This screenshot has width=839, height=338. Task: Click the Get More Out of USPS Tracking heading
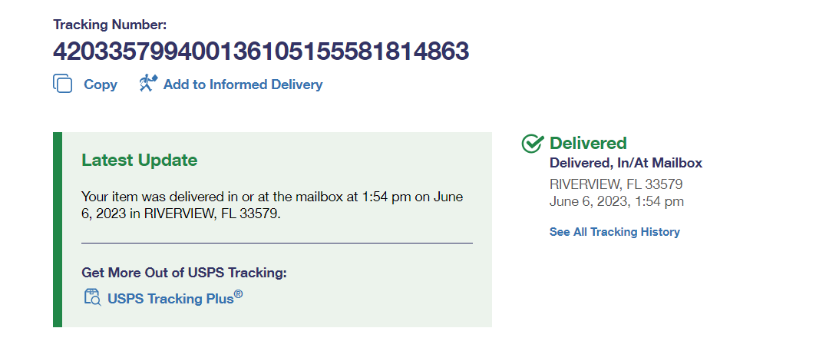click(183, 273)
